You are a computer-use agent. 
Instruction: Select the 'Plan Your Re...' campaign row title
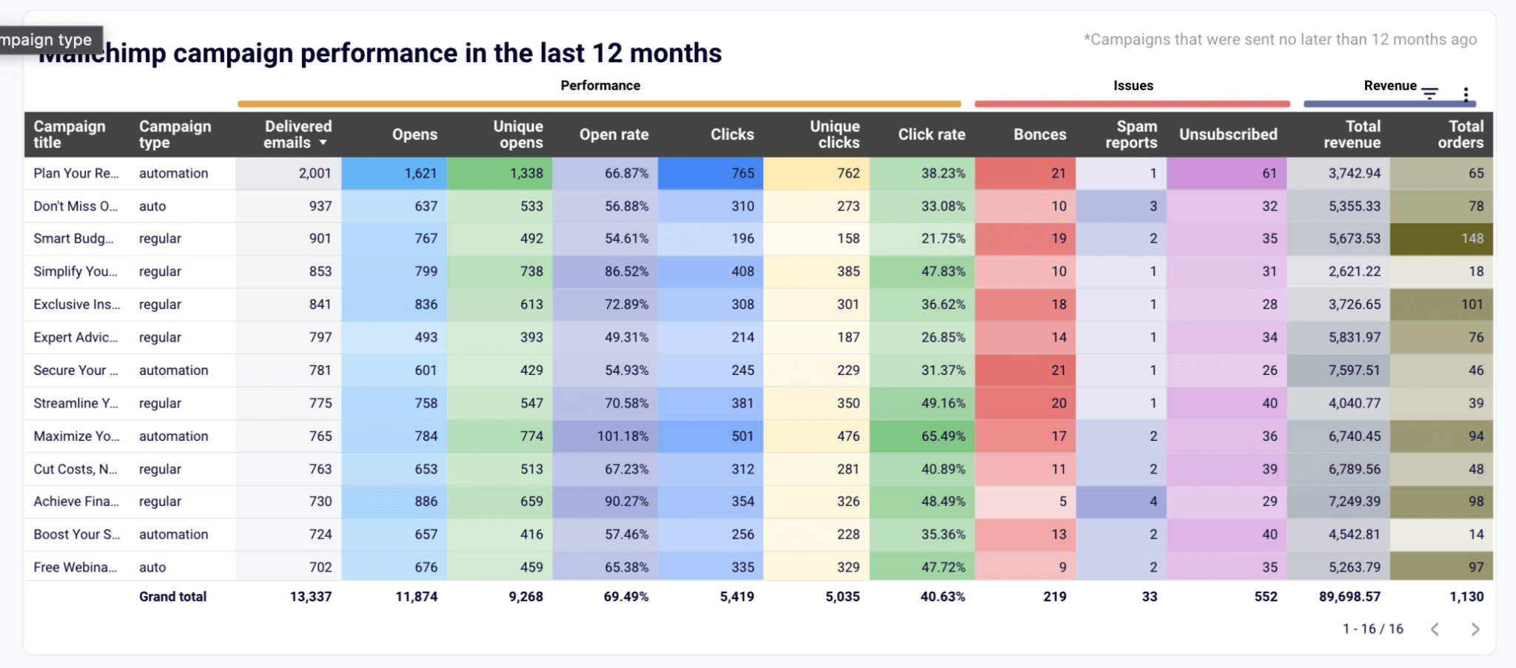point(76,173)
